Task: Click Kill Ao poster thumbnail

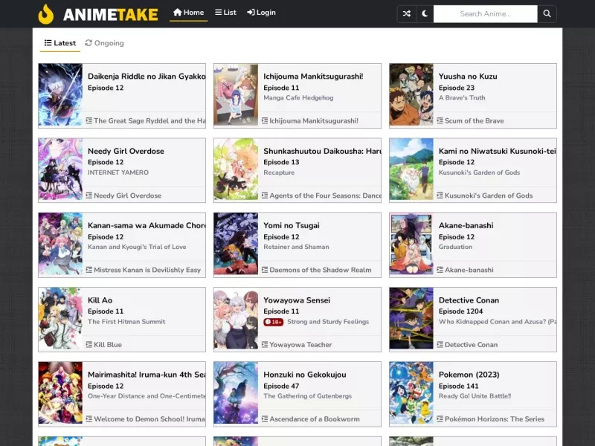Action: pos(60,319)
